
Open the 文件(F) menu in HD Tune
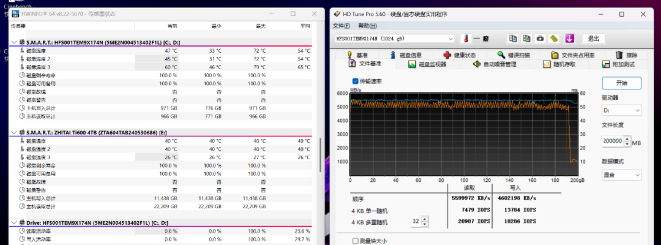pyautogui.click(x=342, y=26)
